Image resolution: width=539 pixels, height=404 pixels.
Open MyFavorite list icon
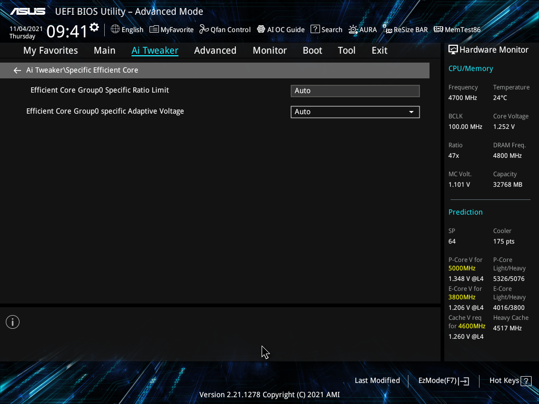154,29
